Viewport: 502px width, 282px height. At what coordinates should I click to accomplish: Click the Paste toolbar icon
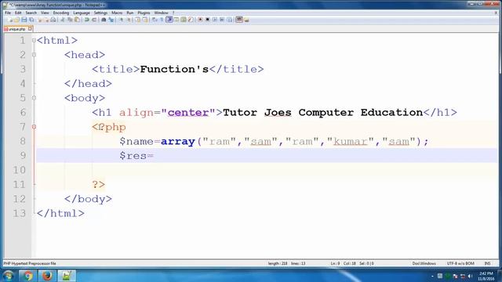[78, 20]
